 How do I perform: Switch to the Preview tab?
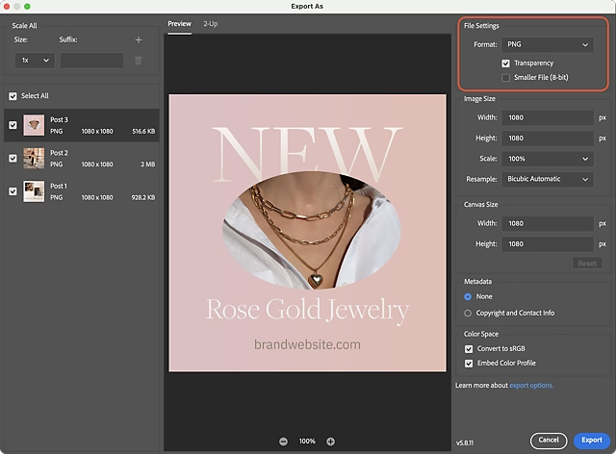pos(180,23)
